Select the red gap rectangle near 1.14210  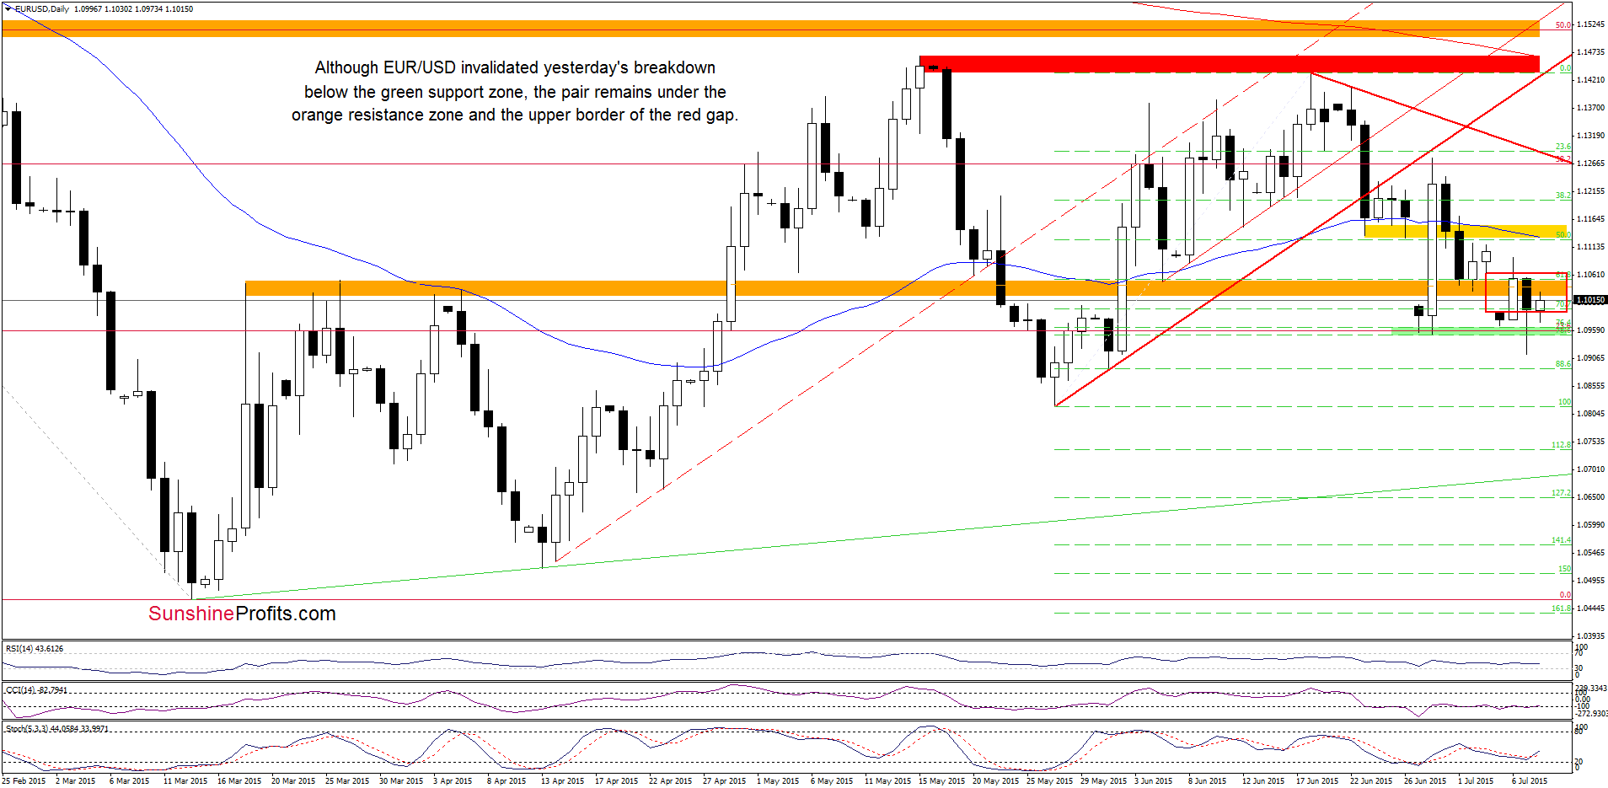point(1229,63)
